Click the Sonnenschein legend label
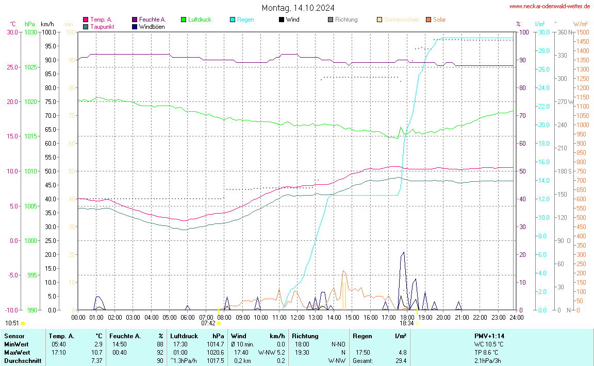 (x=402, y=20)
